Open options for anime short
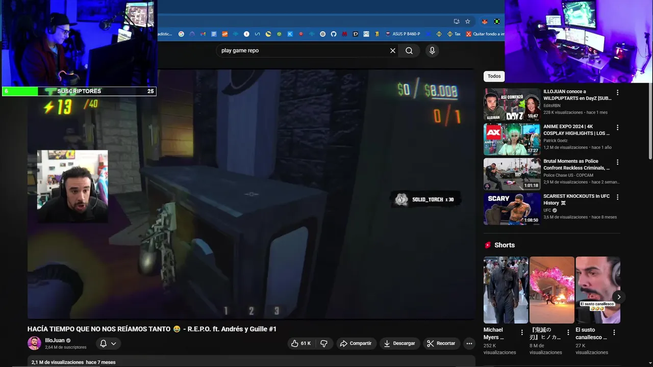Image resolution: width=653 pixels, height=367 pixels. (568, 332)
